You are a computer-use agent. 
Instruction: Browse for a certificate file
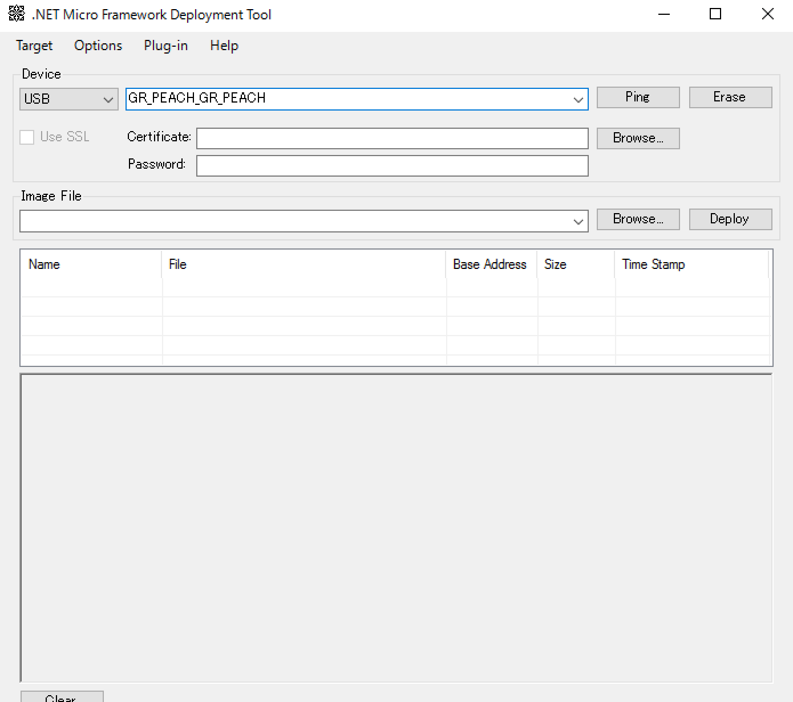point(638,138)
